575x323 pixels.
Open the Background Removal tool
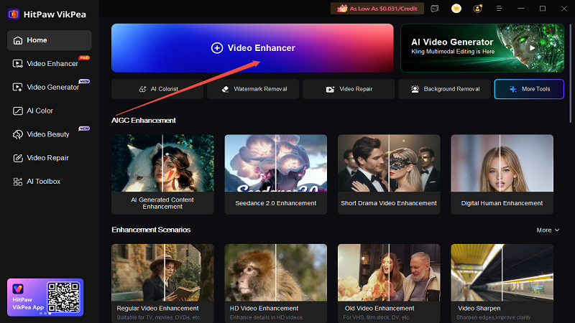444,89
